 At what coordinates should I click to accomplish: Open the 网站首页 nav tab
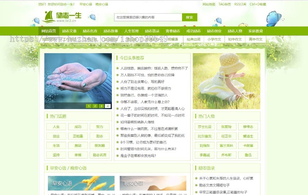[49, 31]
